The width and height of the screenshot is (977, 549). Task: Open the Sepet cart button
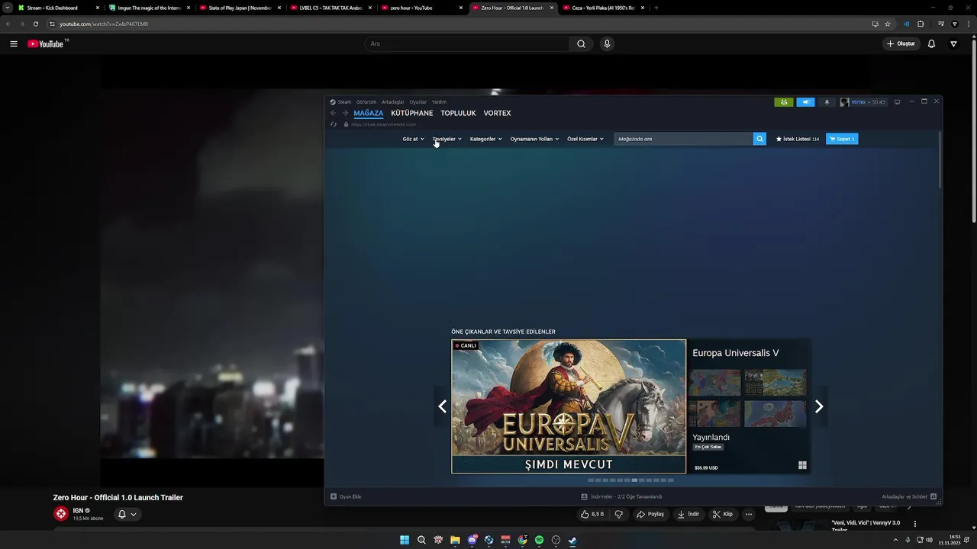[x=842, y=139]
